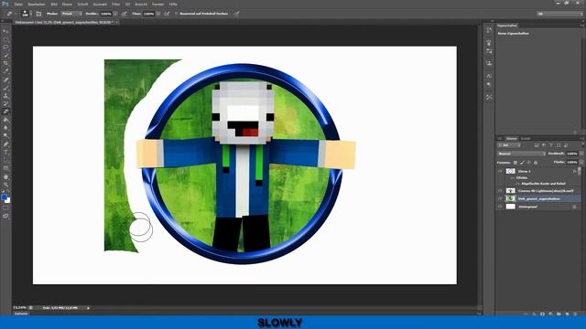This screenshot has width=586, height=329.
Task: Open the layer blend mode dropdown Normal
Action: point(522,154)
